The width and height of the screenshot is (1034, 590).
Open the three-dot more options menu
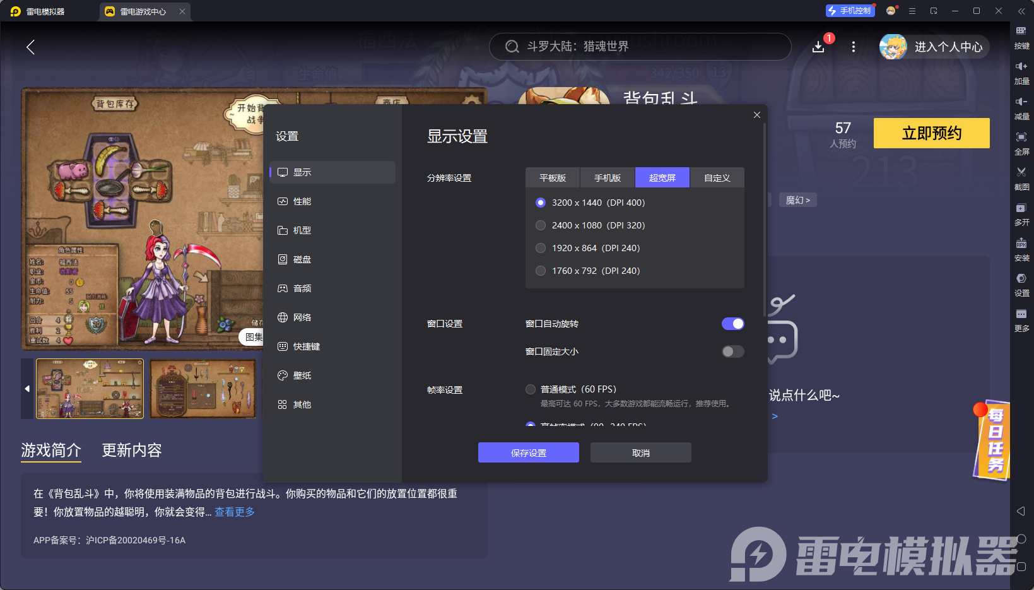(854, 47)
